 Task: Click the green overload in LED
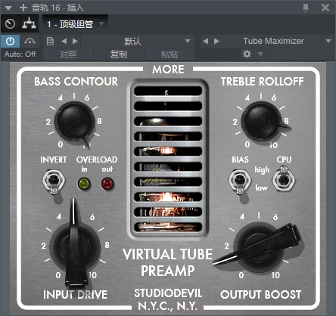pyautogui.click(x=84, y=184)
